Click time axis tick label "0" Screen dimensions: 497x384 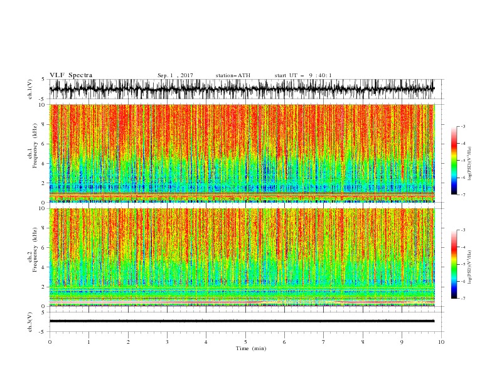50,342
